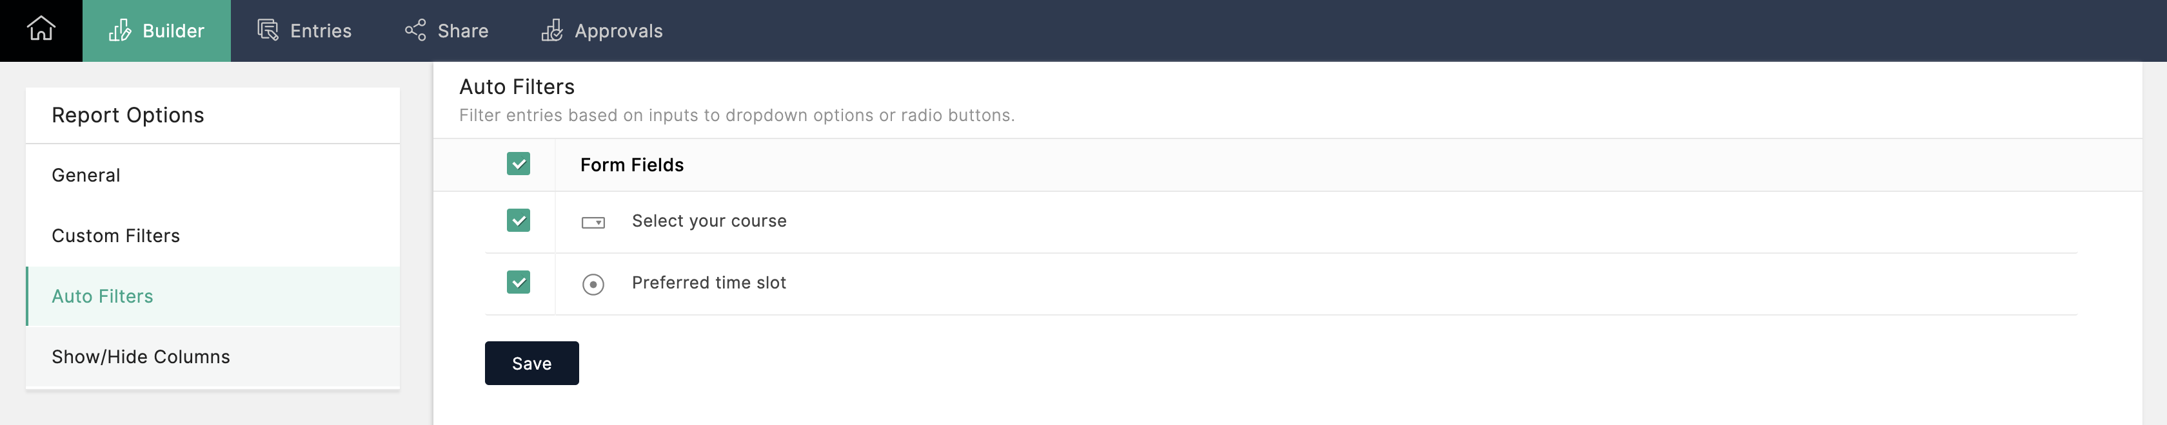Click the home icon
The width and height of the screenshot is (2167, 425).
click(41, 30)
